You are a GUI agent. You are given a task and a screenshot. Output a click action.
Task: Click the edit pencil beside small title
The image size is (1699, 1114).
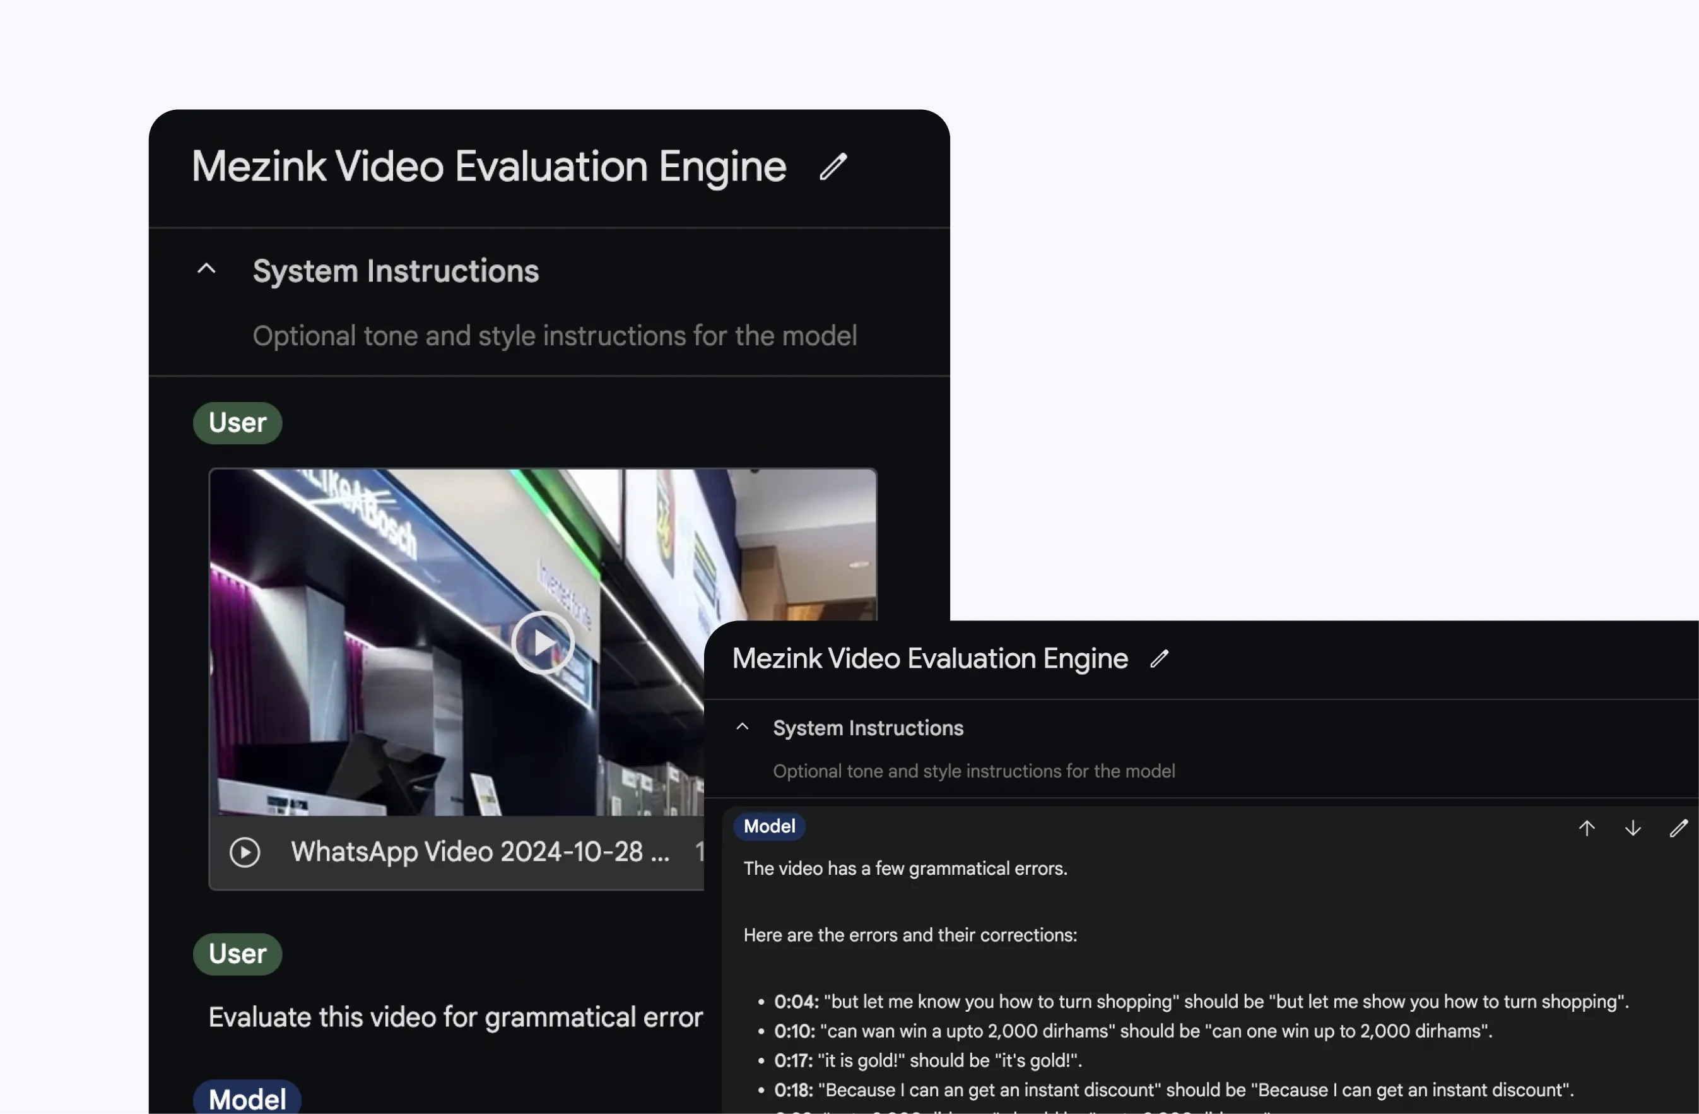1160,658
